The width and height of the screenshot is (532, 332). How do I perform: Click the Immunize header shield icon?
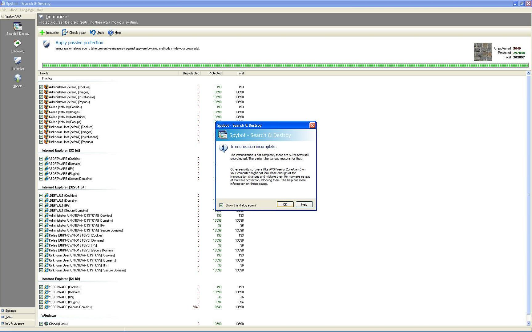[41, 17]
